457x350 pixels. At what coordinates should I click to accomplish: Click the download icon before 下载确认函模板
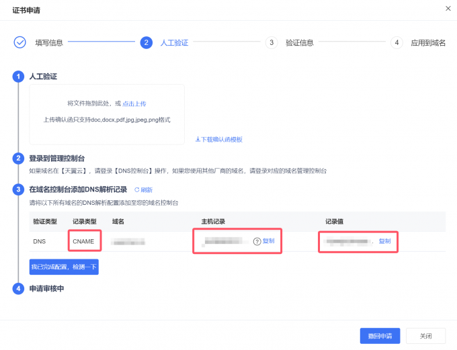198,139
